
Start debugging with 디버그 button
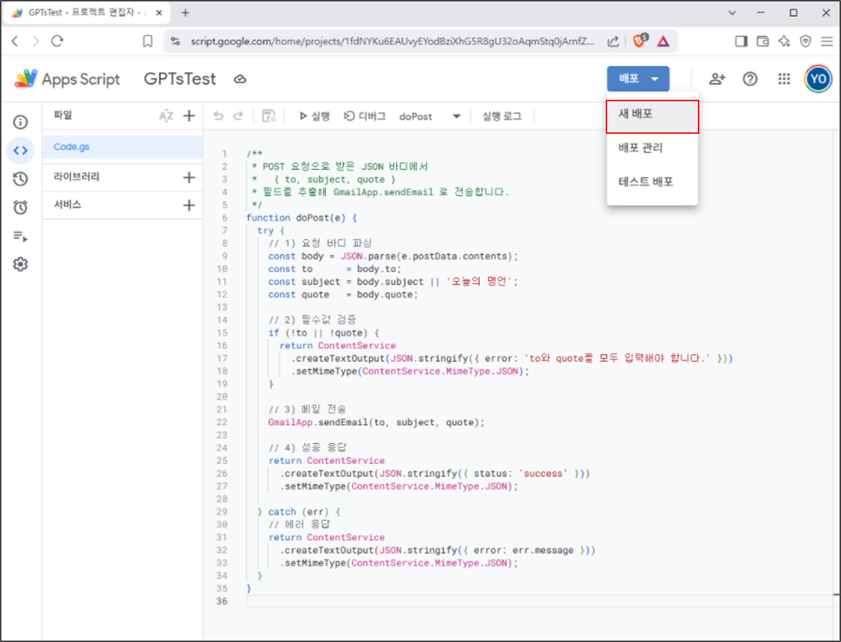pos(365,116)
